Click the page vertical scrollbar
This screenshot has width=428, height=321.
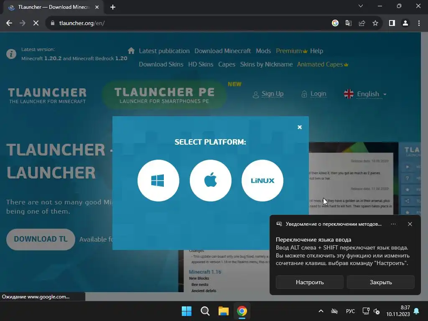click(424, 166)
